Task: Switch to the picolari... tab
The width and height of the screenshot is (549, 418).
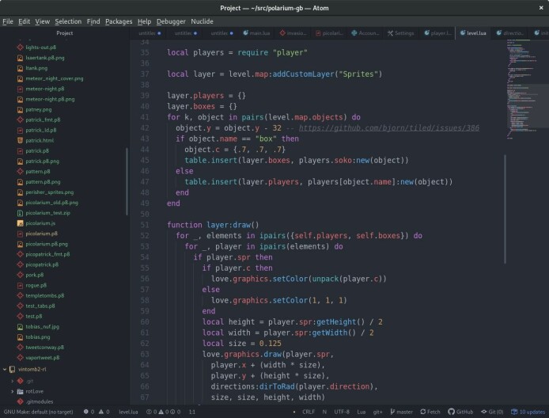Action: (329, 33)
